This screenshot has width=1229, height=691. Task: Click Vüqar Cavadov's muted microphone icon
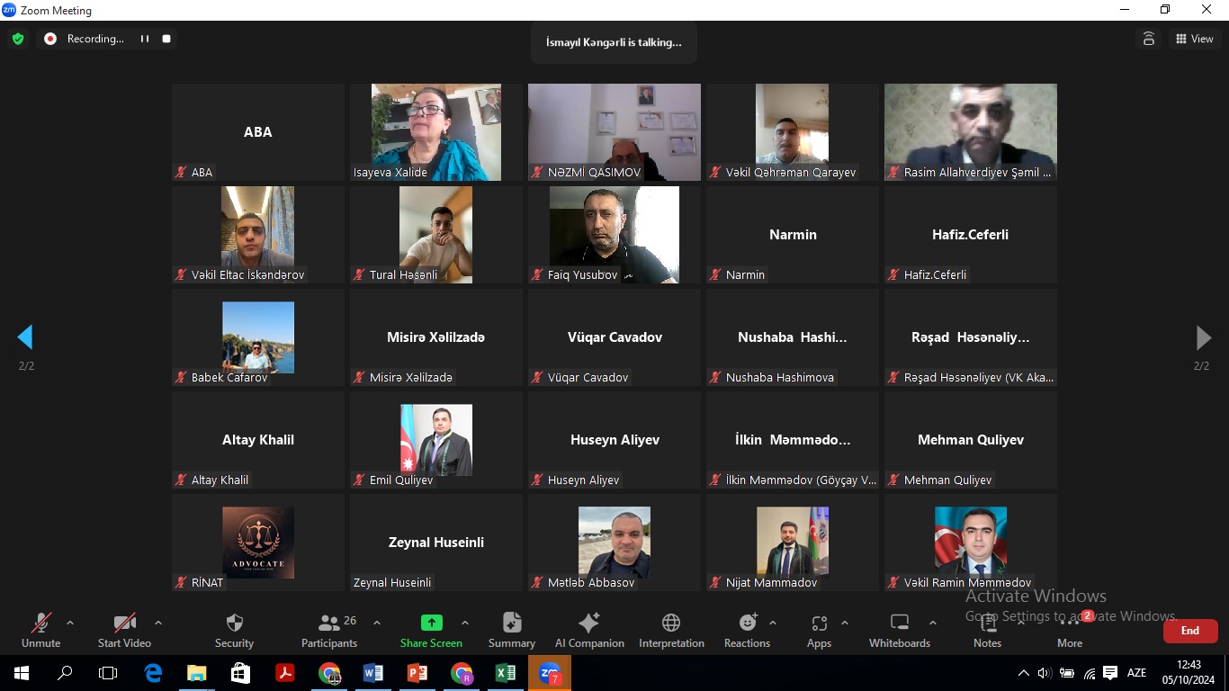[x=537, y=378]
